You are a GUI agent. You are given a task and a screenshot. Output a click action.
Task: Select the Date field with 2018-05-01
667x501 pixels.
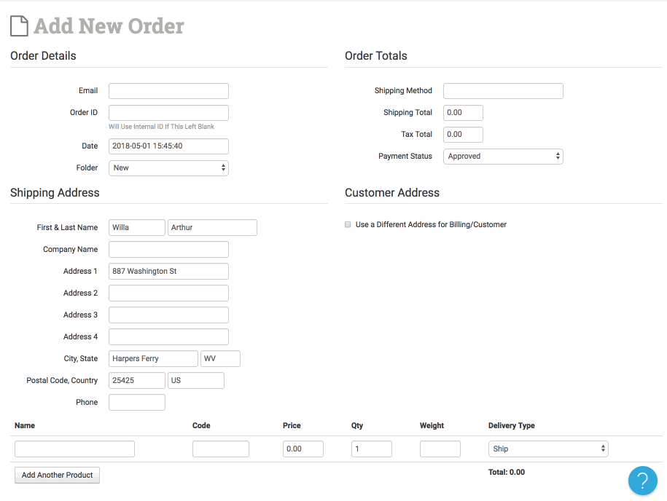tap(168, 146)
